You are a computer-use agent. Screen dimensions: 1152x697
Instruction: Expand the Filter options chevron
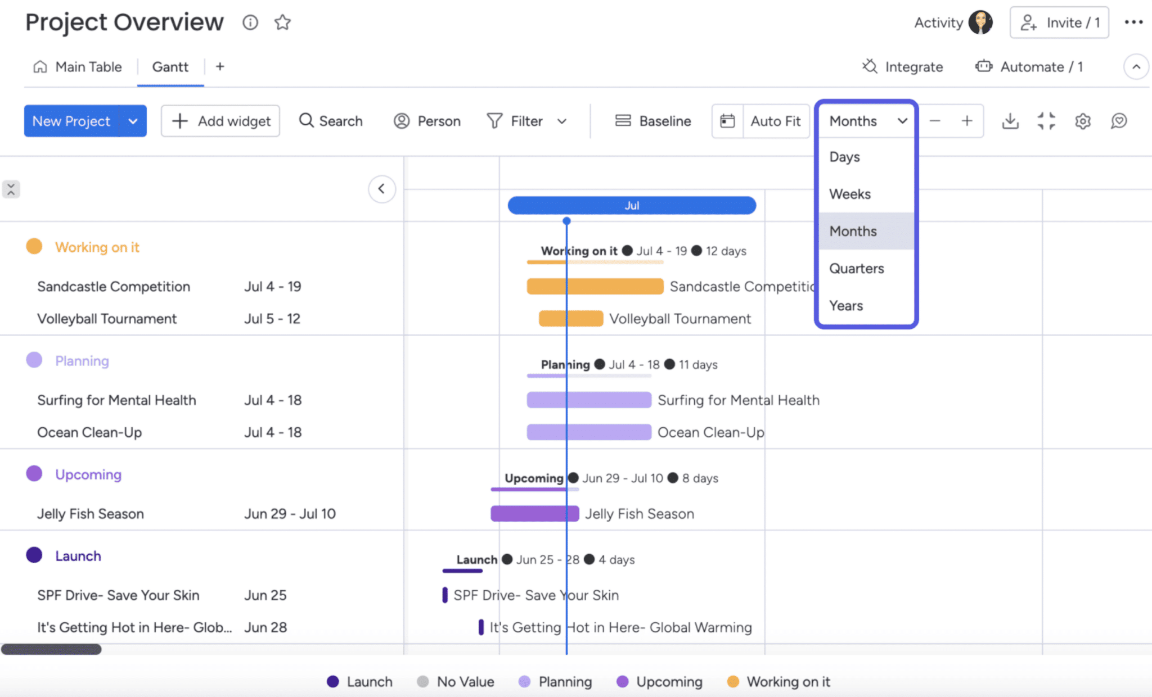[x=562, y=121]
